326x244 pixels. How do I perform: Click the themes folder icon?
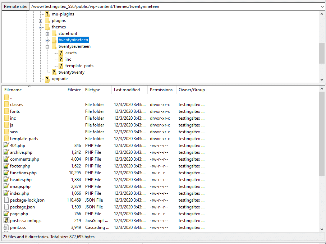tap(47, 27)
